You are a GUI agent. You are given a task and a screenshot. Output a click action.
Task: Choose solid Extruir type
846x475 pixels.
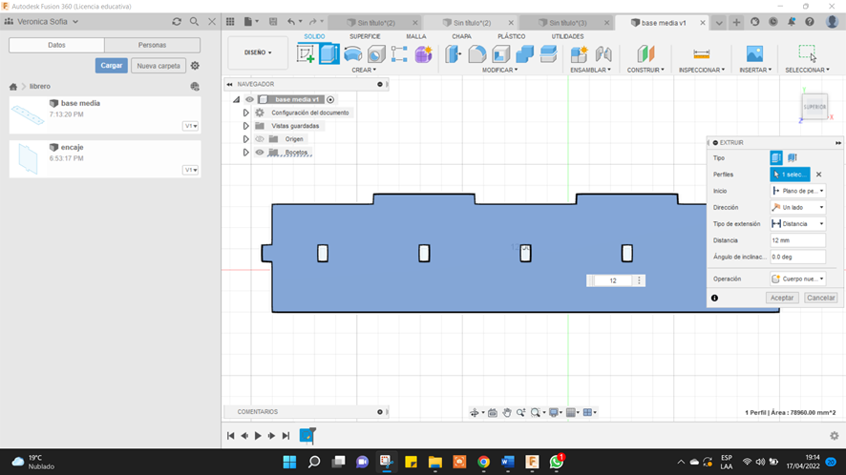[x=776, y=158]
